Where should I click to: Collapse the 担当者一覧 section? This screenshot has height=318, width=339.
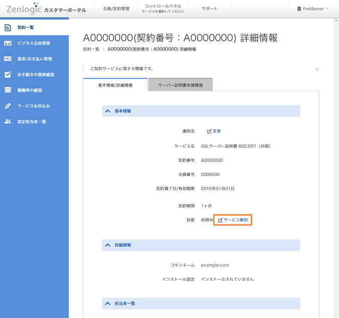108,303
